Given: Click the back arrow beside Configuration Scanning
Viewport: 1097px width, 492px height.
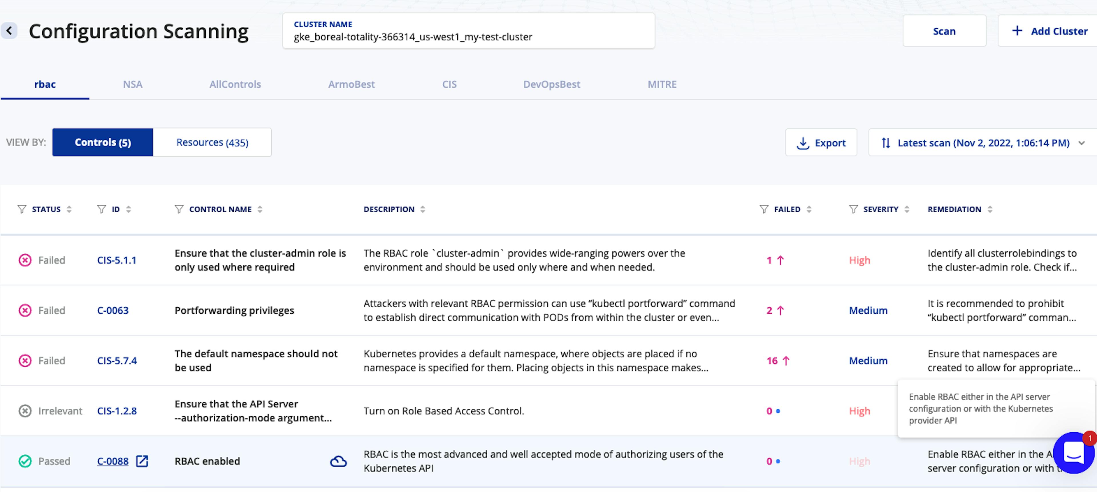Looking at the screenshot, I should point(9,31).
